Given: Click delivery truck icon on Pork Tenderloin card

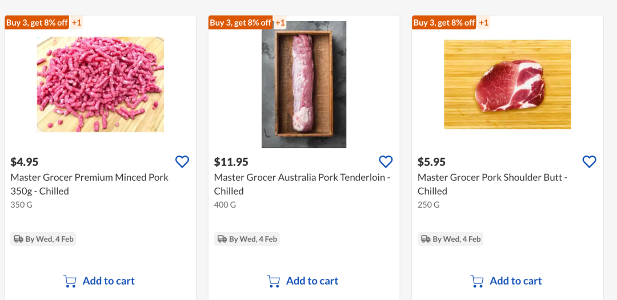Looking at the screenshot, I should tap(222, 239).
